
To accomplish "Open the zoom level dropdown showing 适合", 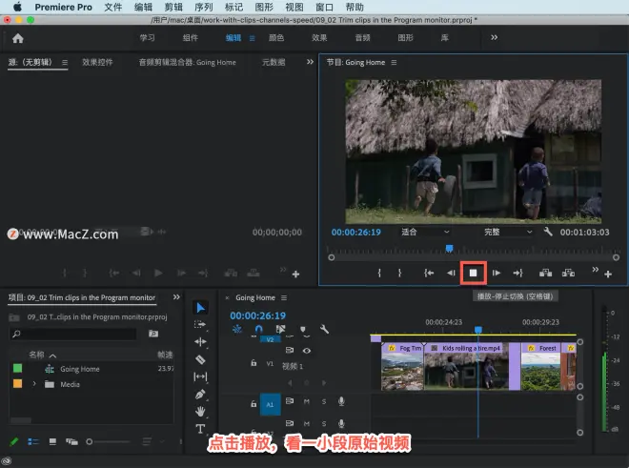I will [425, 232].
